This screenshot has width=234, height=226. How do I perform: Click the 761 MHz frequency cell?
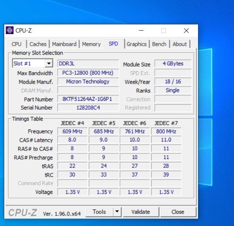pos(135,131)
